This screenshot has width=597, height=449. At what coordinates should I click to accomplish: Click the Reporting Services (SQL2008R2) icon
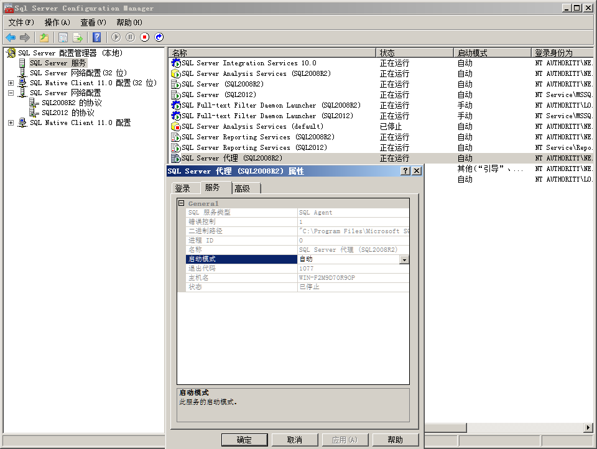[176, 137]
